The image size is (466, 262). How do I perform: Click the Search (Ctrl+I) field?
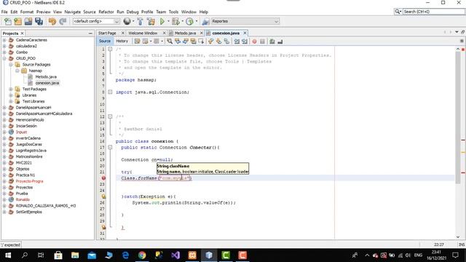[433, 12]
